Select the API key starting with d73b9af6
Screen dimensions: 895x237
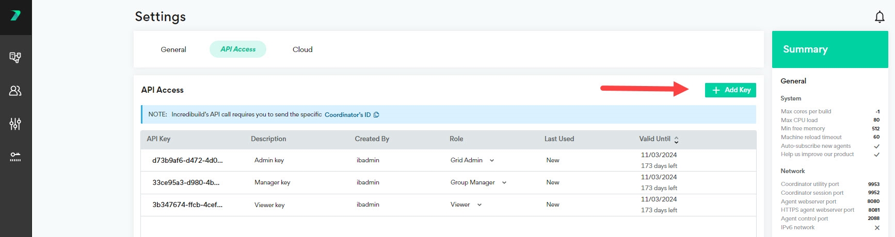click(x=187, y=160)
